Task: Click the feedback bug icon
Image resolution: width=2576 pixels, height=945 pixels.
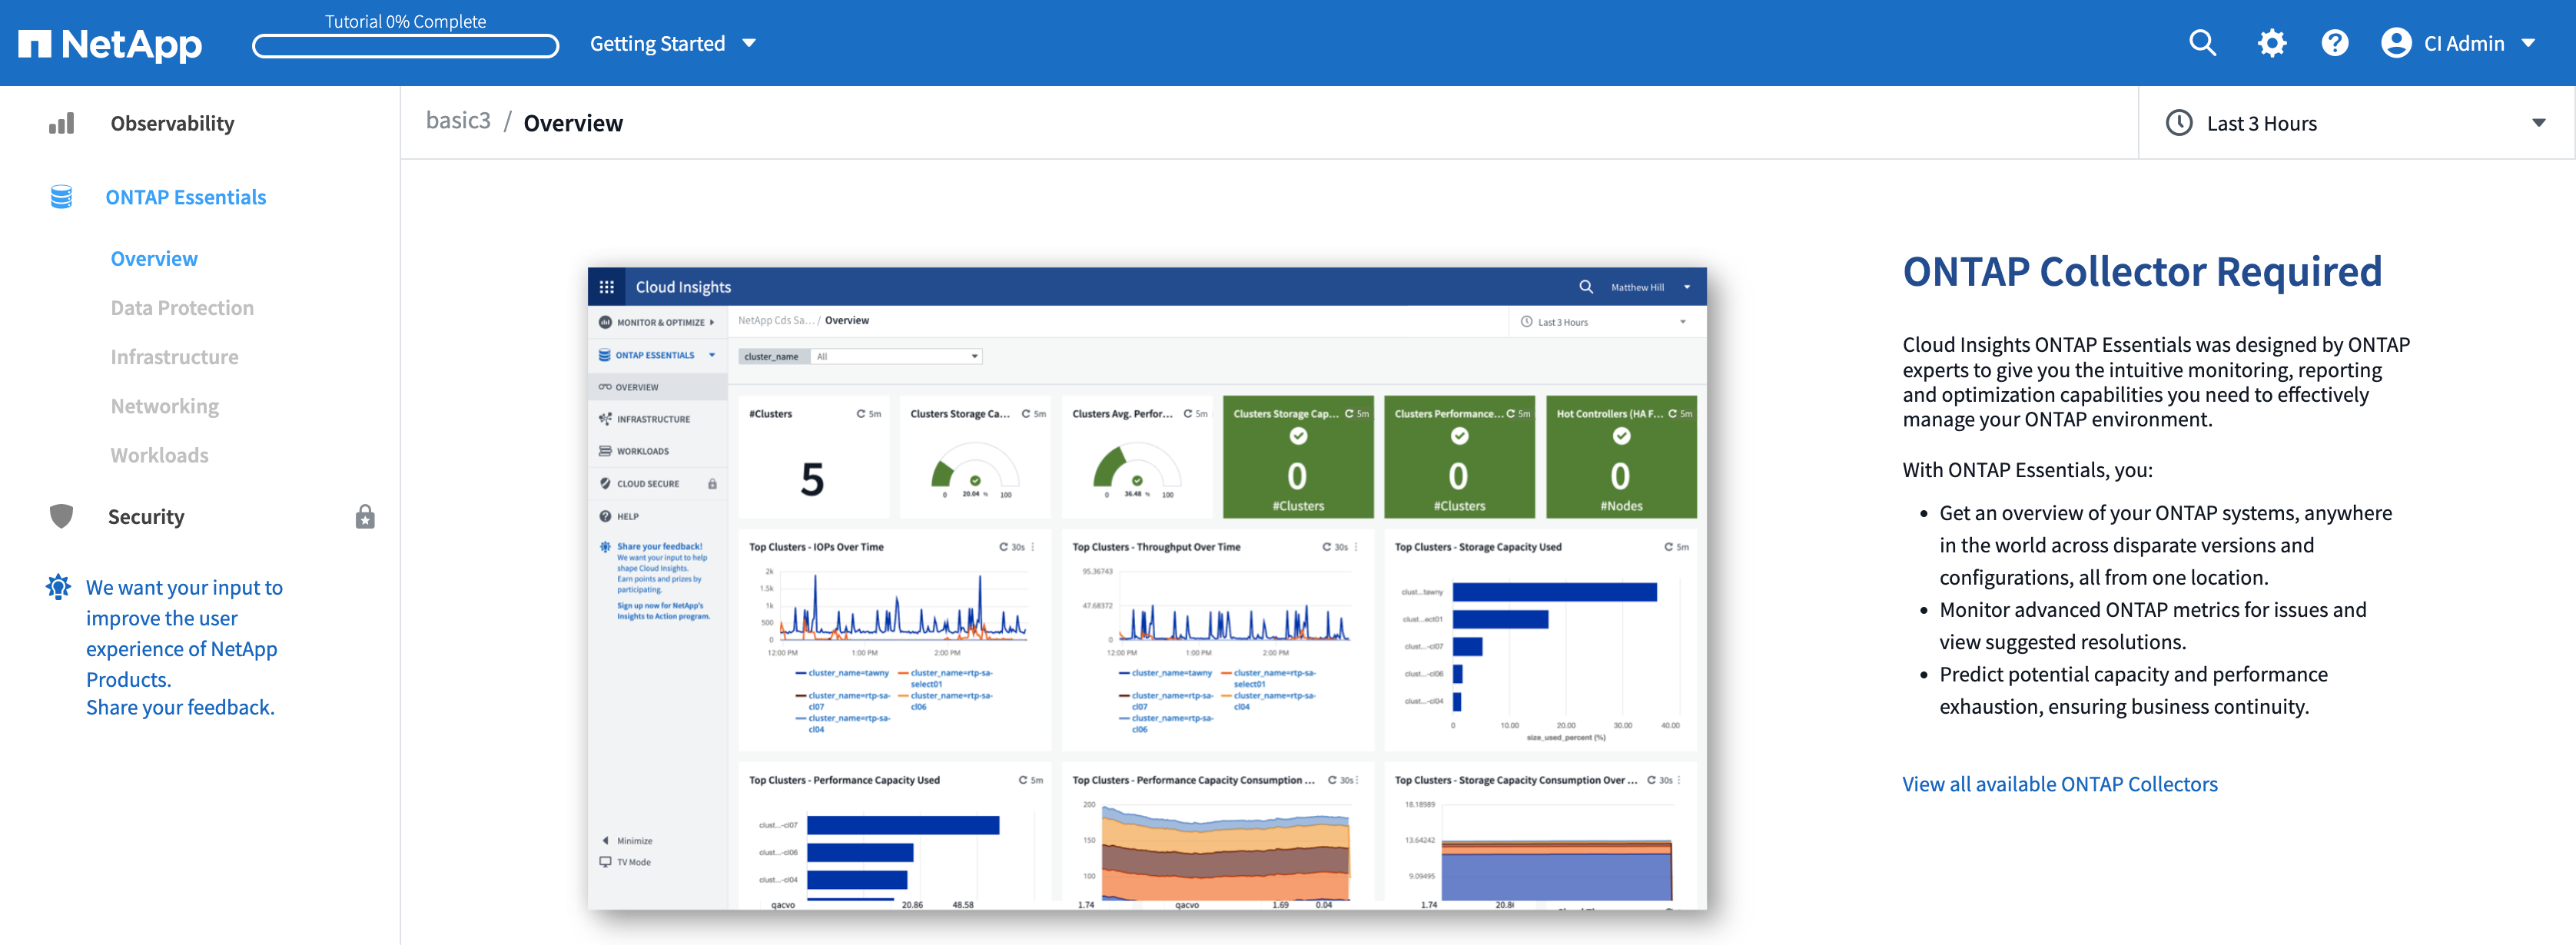Action: click(x=59, y=587)
